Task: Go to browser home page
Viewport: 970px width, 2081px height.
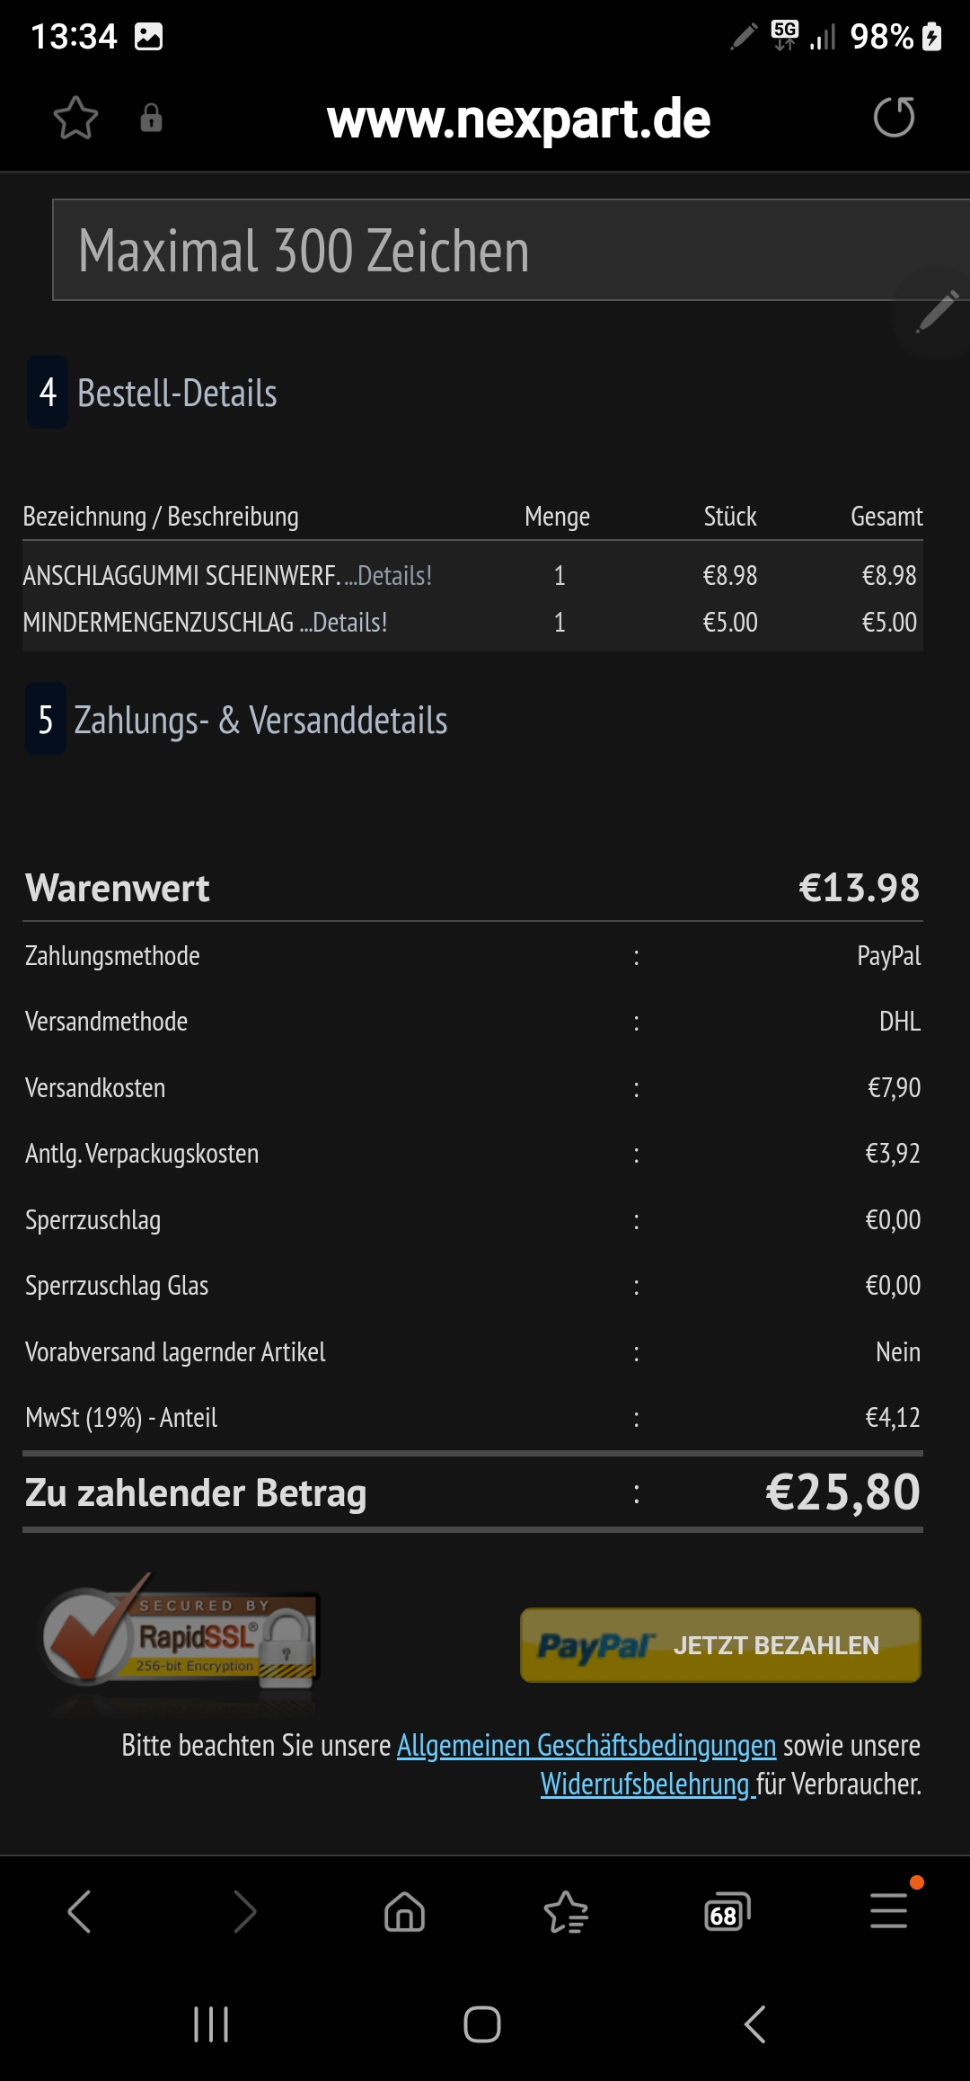Action: (404, 1911)
